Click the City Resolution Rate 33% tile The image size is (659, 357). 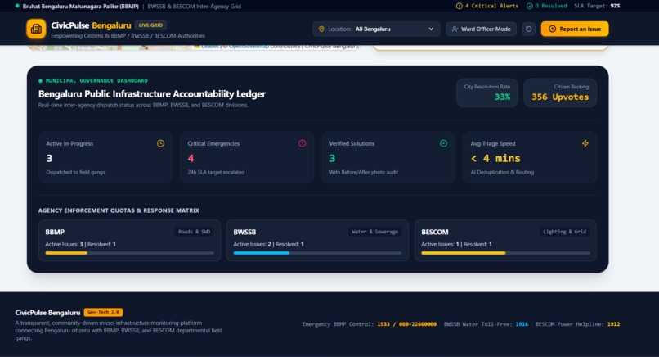tap(487, 93)
